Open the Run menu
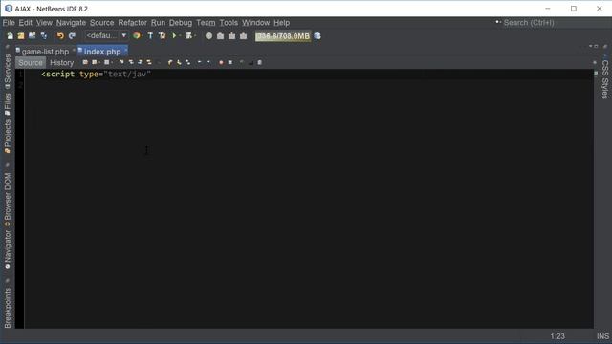The image size is (612, 344). (x=158, y=23)
